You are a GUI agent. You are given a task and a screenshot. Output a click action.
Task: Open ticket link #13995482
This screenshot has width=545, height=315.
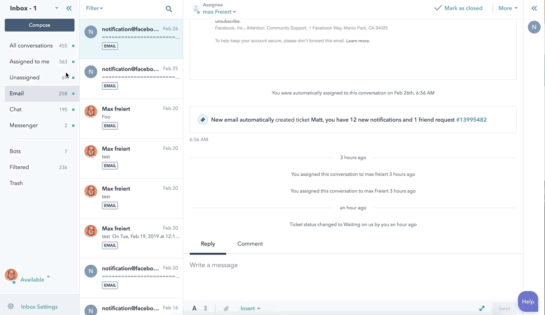pos(471,120)
